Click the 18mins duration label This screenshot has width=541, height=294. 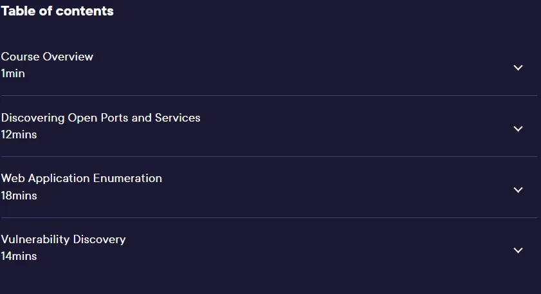coord(19,196)
